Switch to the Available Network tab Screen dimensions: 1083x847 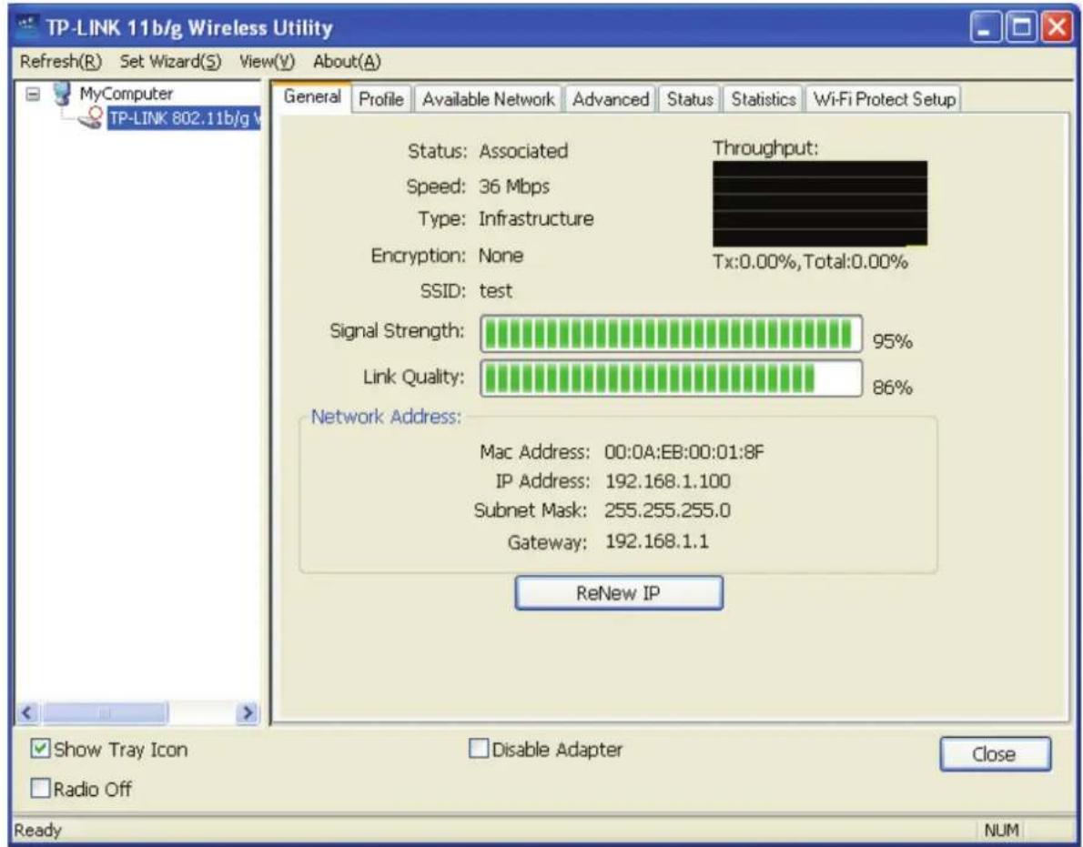pyautogui.click(x=489, y=99)
